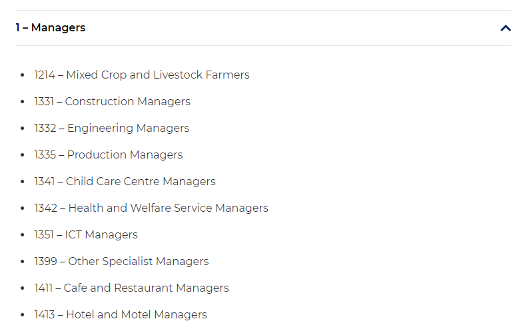Image resolution: width=527 pixels, height=333 pixels.
Task: Click the bullet next to ICT Managers
Action: pyautogui.click(x=23, y=234)
